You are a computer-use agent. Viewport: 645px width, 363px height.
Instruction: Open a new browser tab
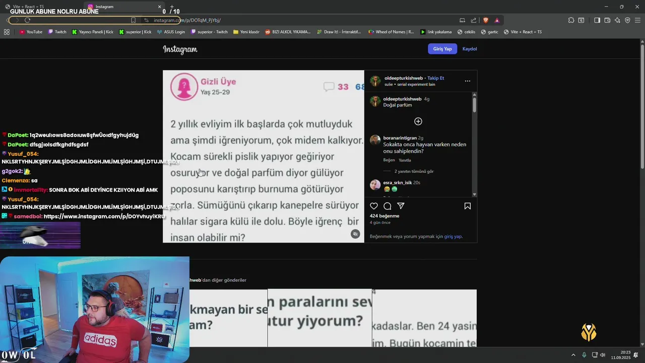click(172, 7)
